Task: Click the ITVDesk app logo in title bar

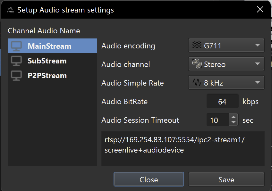Action: [10, 10]
